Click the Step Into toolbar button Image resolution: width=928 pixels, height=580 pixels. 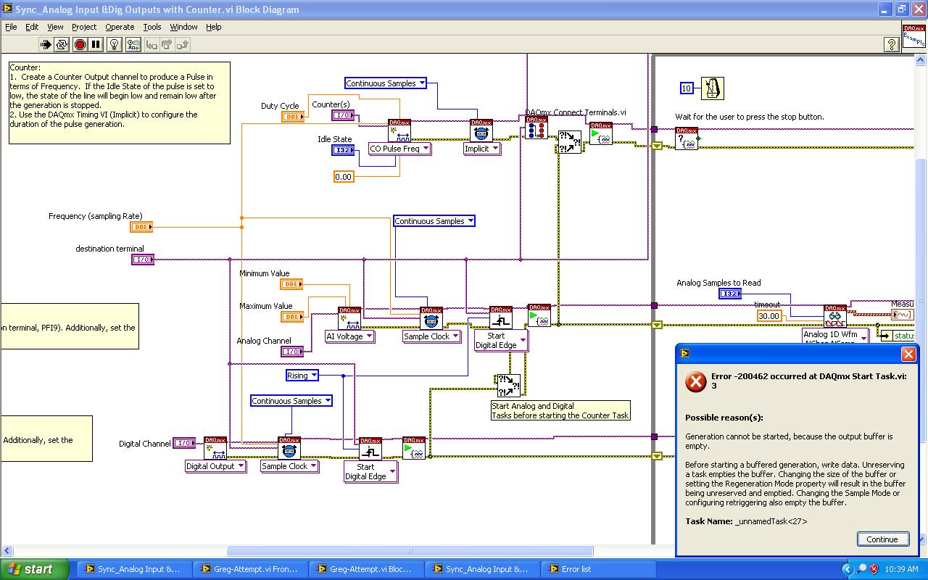coord(152,44)
